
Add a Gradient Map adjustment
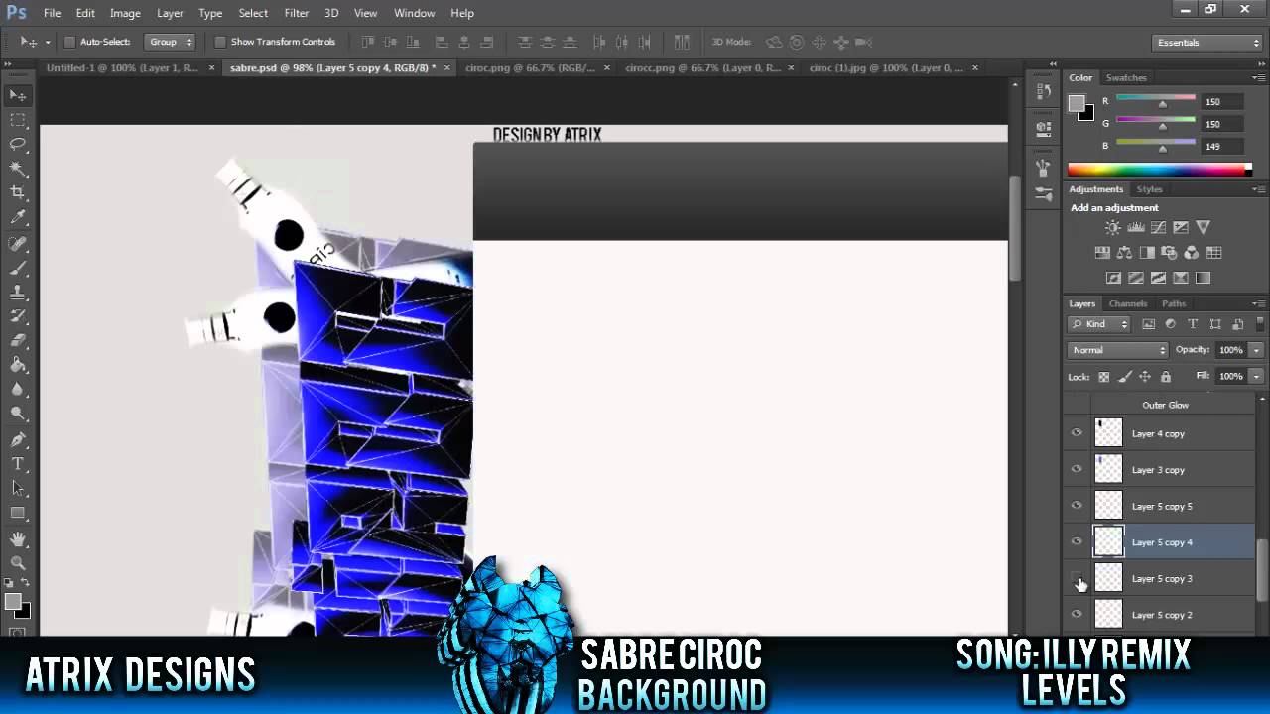point(1204,279)
